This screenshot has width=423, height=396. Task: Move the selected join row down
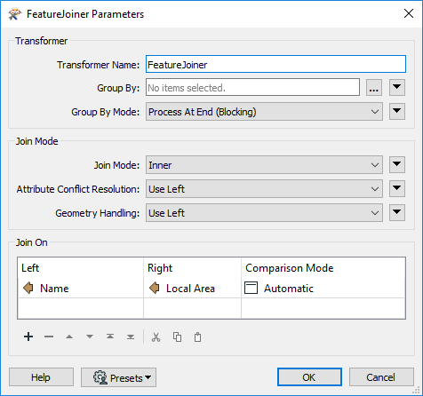(x=90, y=337)
